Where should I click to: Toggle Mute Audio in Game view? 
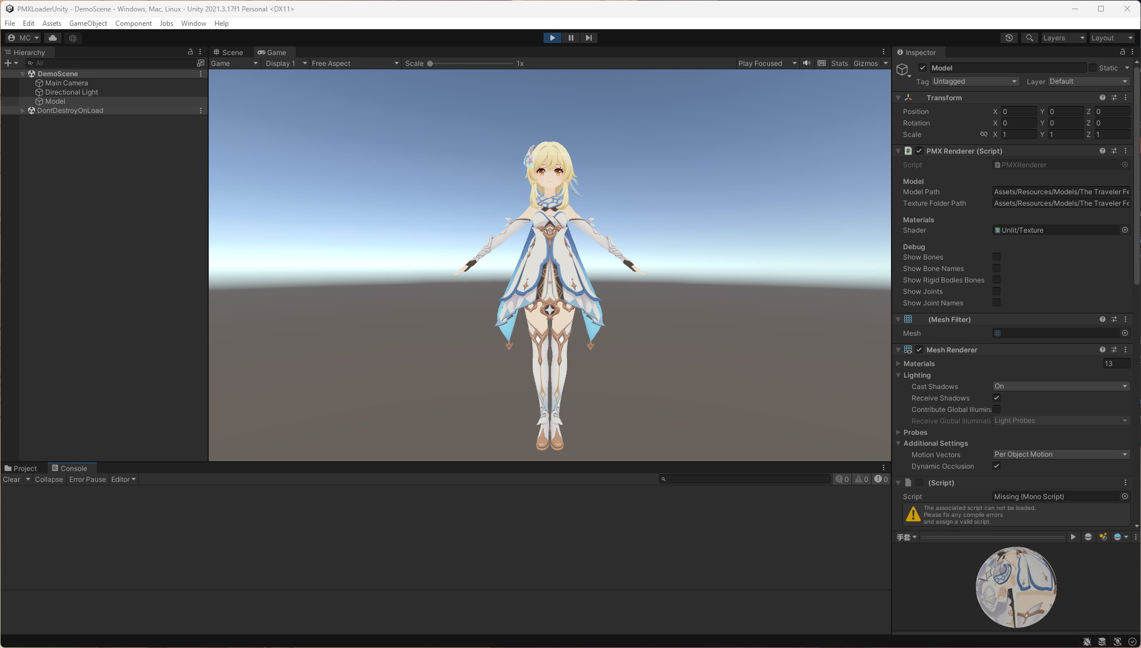point(807,63)
